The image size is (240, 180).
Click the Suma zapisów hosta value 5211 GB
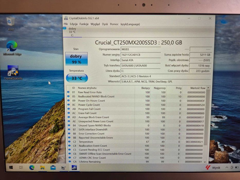(200, 55)
